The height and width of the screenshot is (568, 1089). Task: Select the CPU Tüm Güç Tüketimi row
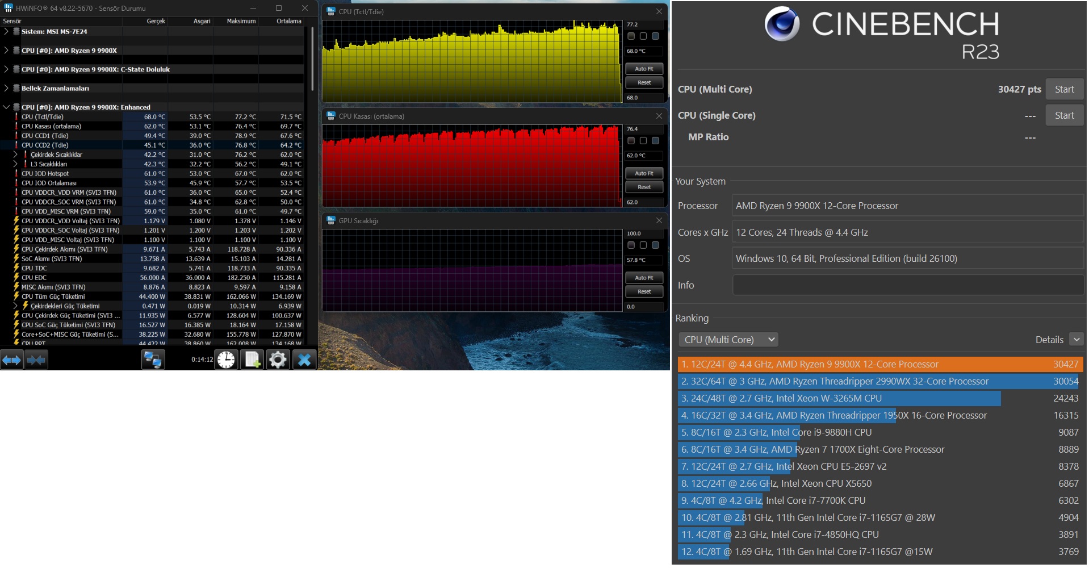(152, 296)
